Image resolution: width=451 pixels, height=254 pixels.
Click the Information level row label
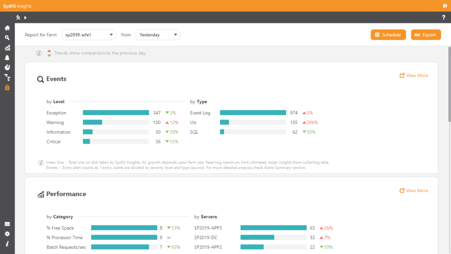[59, 132]
